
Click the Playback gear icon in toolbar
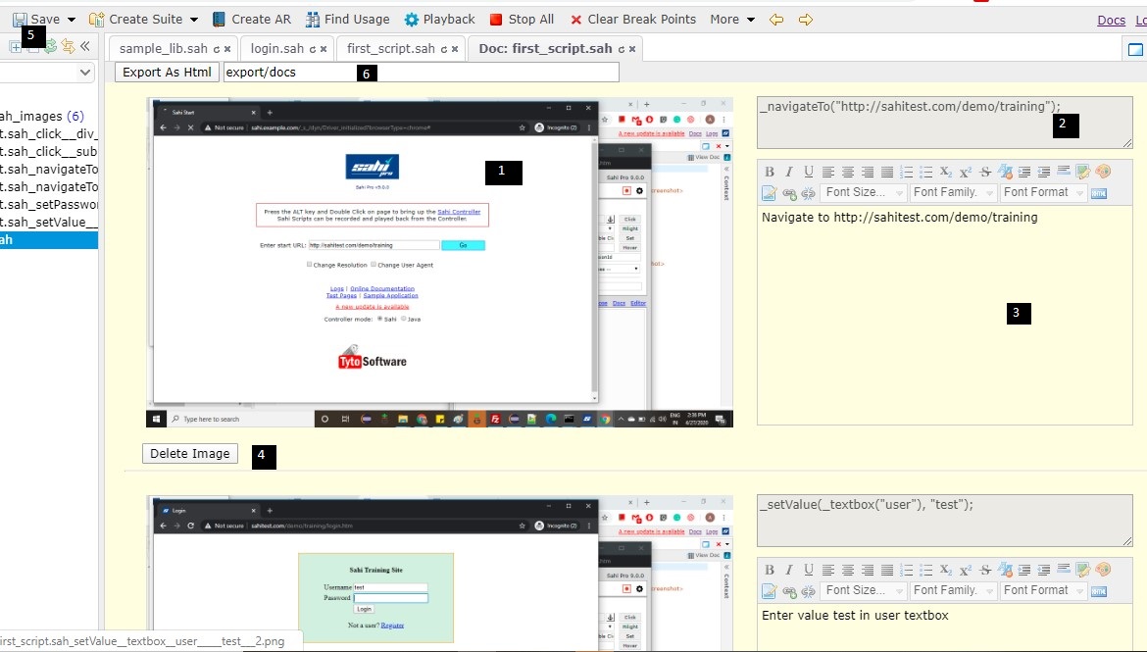[412, 20]
